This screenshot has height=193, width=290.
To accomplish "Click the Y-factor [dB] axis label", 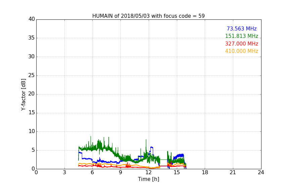I will [23, 94].
